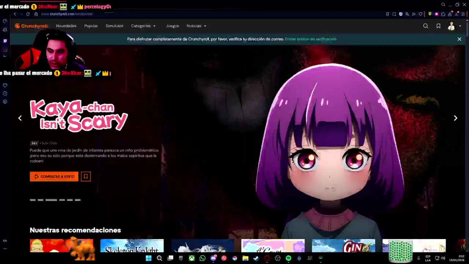This screenshot has height=264, width=469.
Task: Open the GX Control speedometer sidebar icon
Action: 5,21
